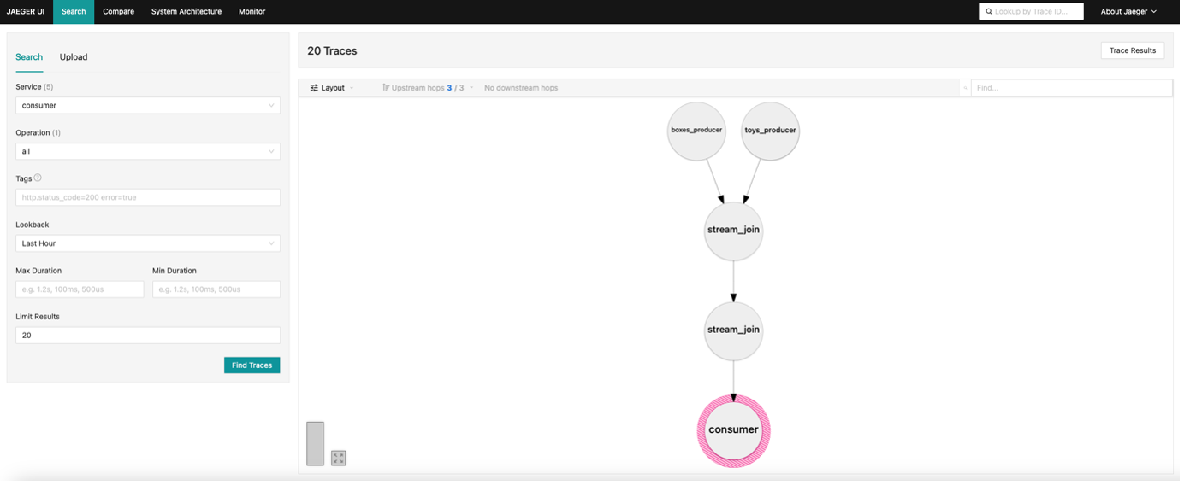
Task: Open the Search tab in navbar
Action: coord(74,11)
